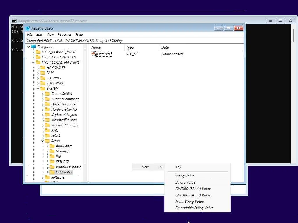Click the cmd.exe window vertical scrollbar

click(x=293, y=35)
